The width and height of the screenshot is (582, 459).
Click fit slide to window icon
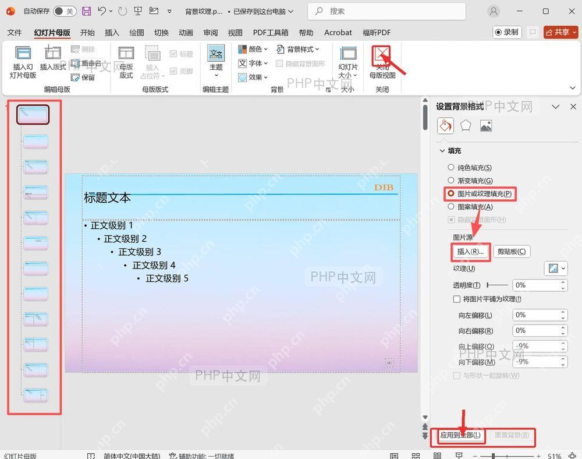click(x=572, y=456)
